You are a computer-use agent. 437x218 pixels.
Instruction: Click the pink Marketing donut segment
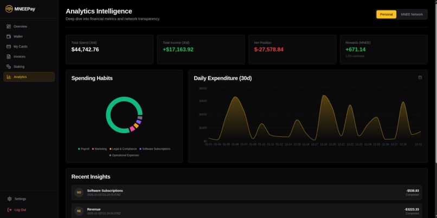point(132,129)
